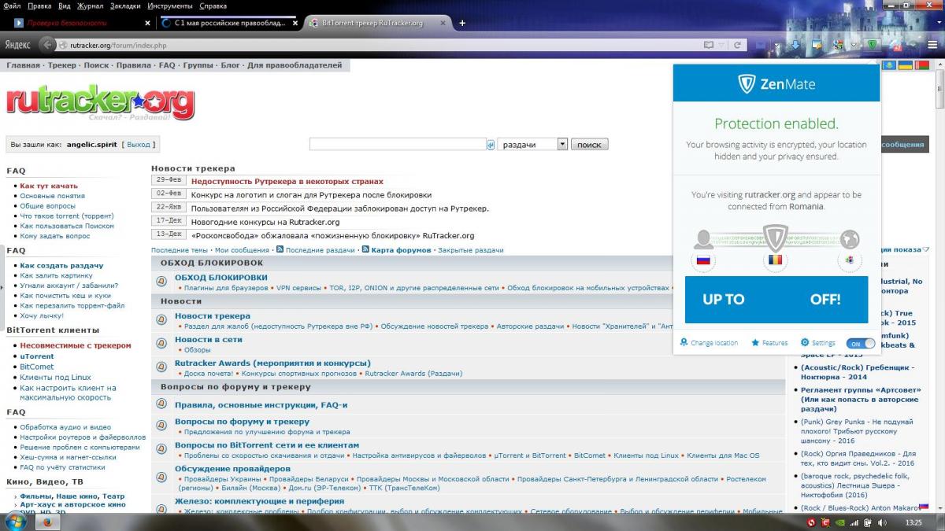Click folder icon beside ОБХОД БЛОКИРОВКИ forum
945x531 pixels.
(161, 280)
